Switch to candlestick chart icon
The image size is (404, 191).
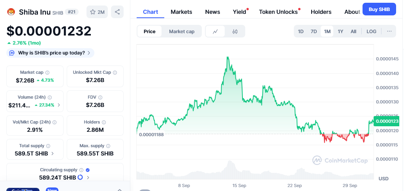[x=235, y=31]
